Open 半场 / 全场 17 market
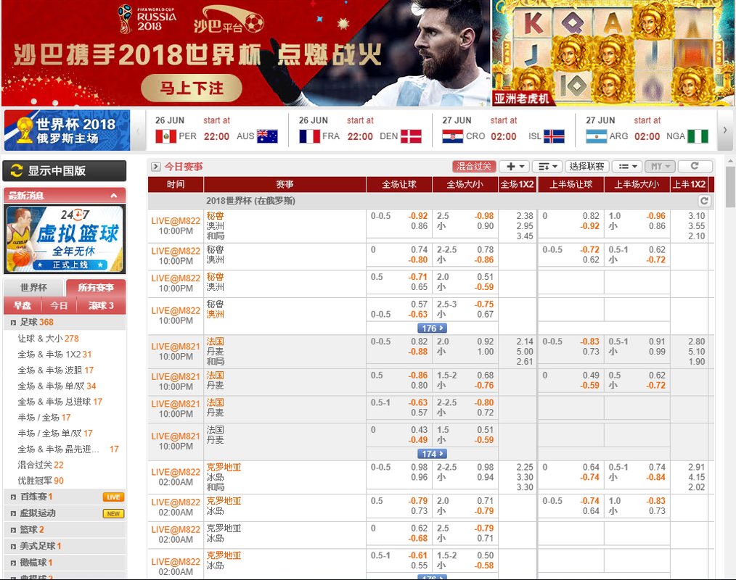This screenshot has width=736, height=580. [44, 418]
